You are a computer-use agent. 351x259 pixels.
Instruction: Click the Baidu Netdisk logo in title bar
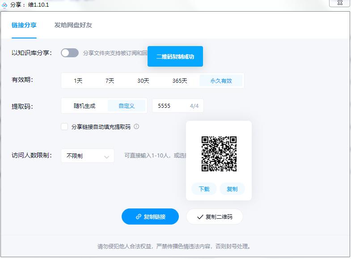pos(4,4)
